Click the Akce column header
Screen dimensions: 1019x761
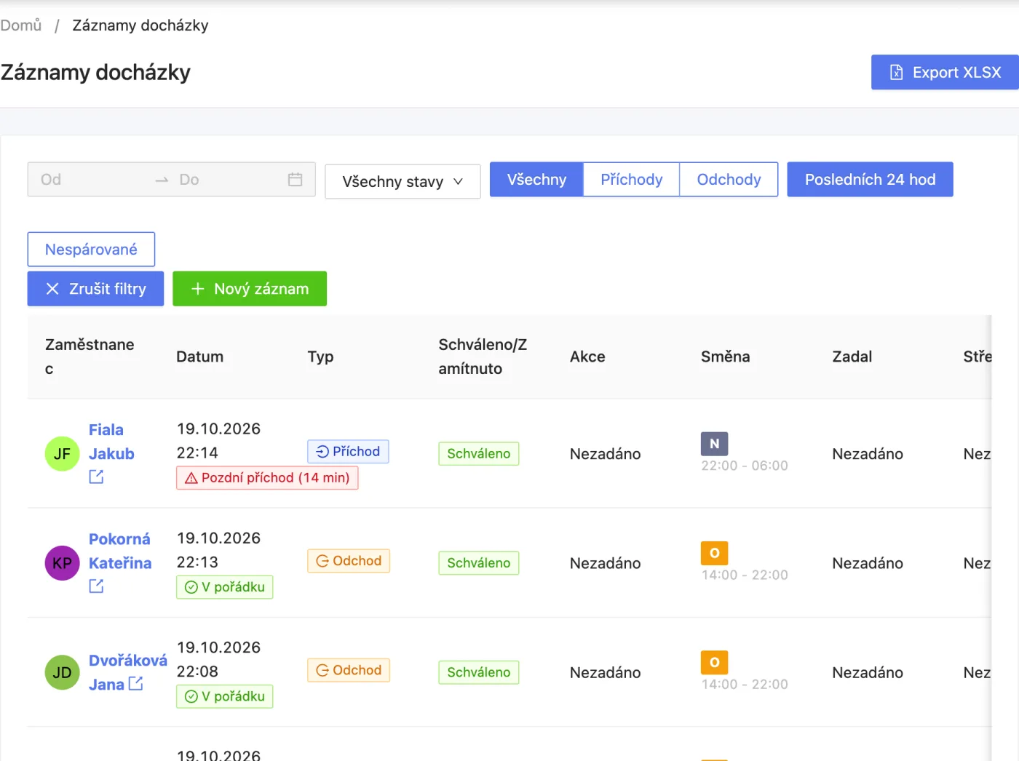click(x=587, y=356)
